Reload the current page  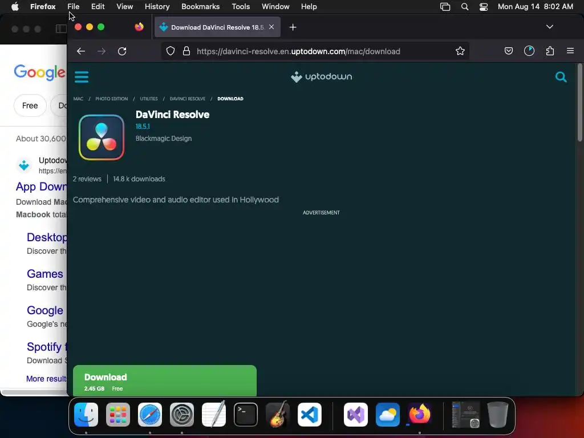click(122, 51)
